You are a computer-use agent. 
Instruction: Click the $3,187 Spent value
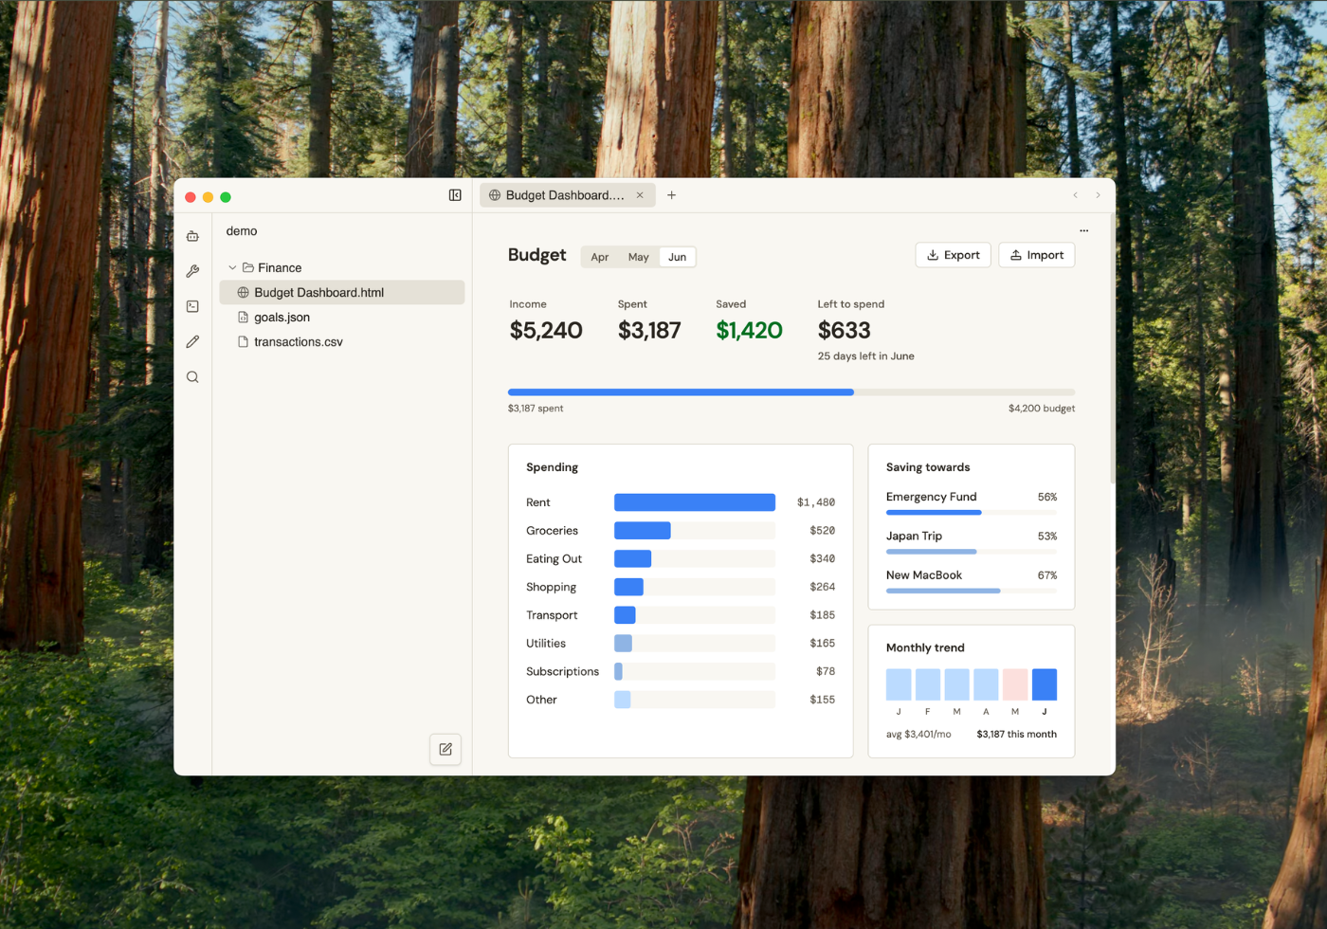649,330
